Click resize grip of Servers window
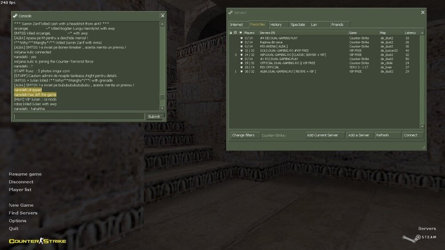The height and width of the screenshot is (250, 445). click(423, 148)
